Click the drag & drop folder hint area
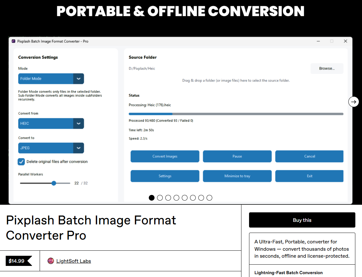362x277 pixels. pos(236,81)
